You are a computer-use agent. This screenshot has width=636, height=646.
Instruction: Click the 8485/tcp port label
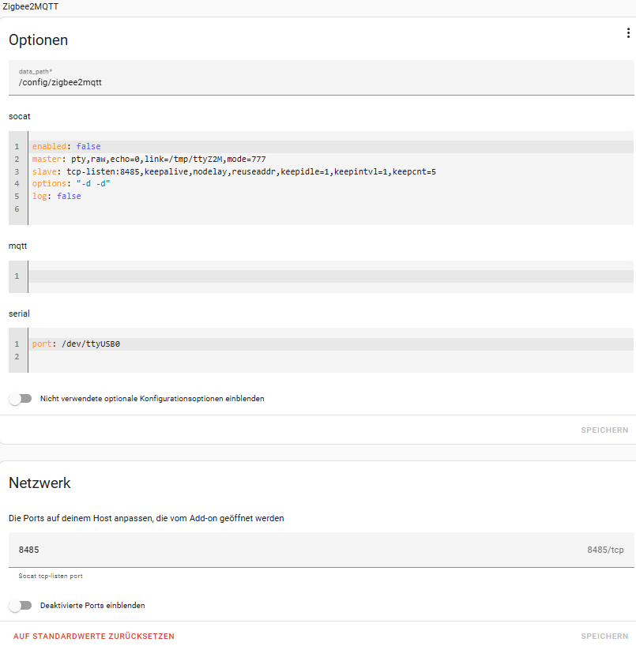click(x=605, y=550)
